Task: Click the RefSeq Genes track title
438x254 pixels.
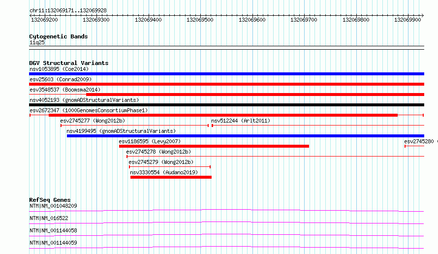Action: click(x=50, y=200)
